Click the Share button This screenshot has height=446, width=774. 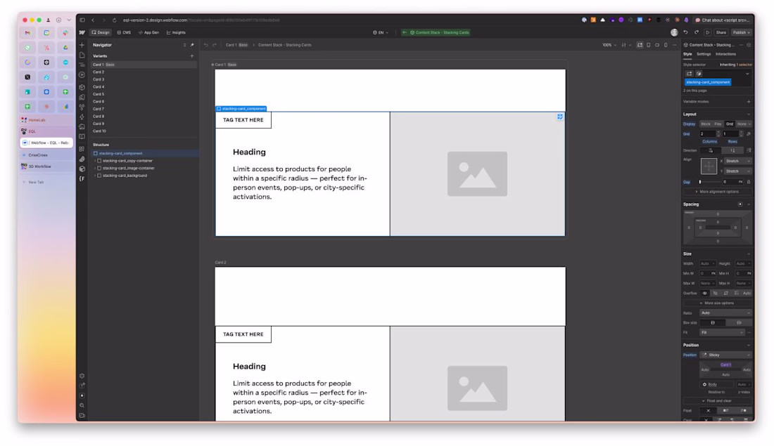(721, 32)
